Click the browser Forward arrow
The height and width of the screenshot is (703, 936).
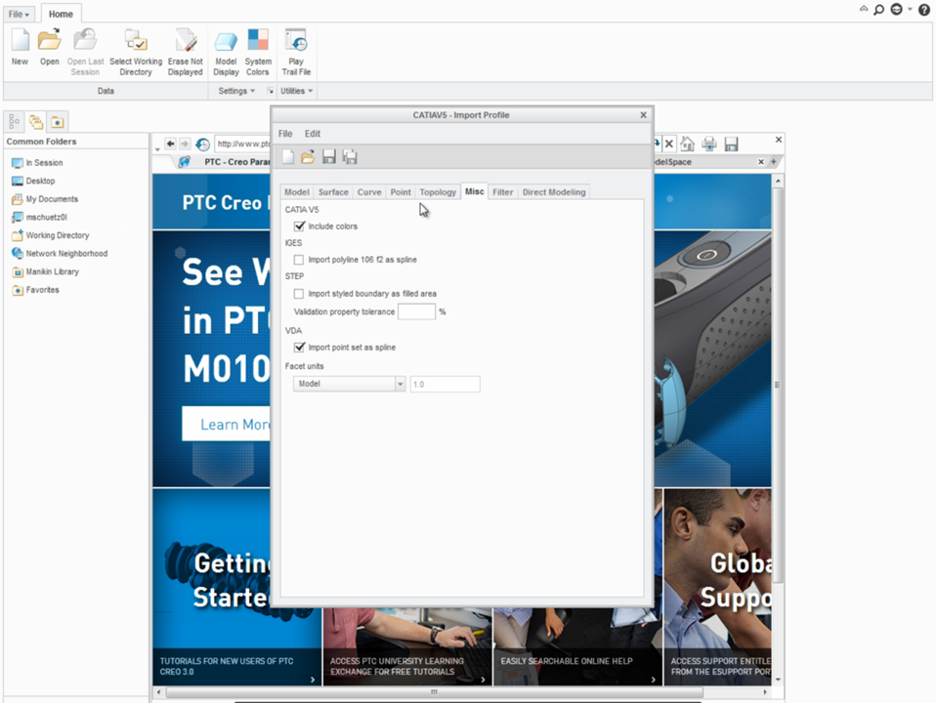click(185, 144)
